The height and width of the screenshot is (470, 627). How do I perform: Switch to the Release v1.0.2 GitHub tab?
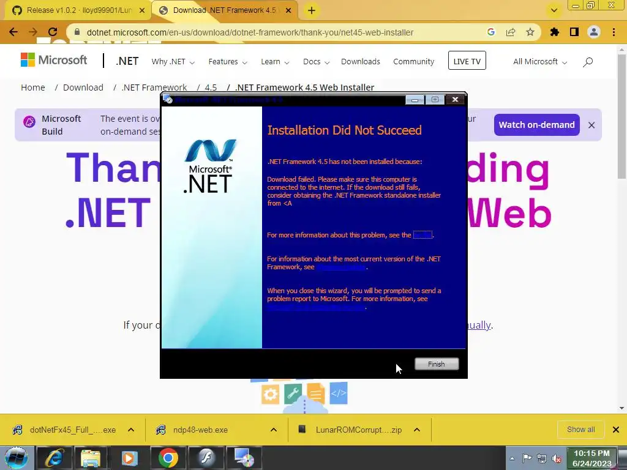click(x=78, y=10)
